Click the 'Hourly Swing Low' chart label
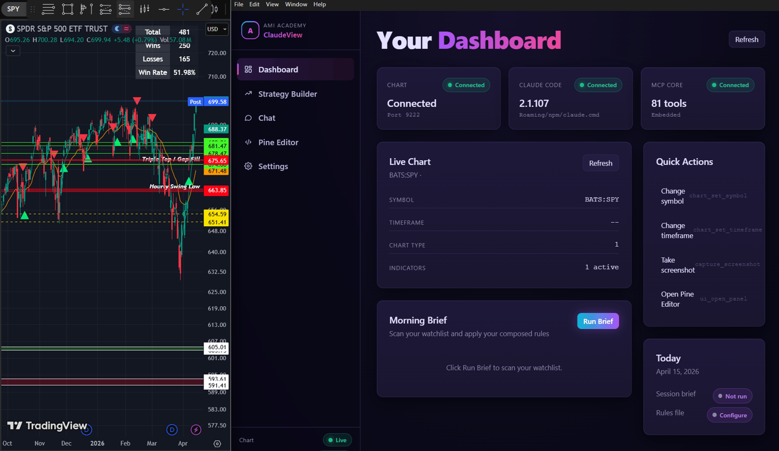 (174, 186)
